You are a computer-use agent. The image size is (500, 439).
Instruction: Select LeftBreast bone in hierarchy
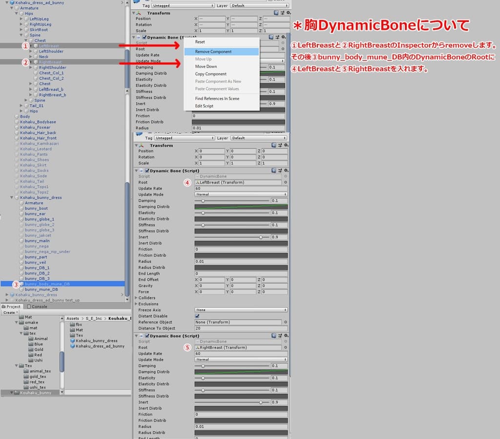49,46
